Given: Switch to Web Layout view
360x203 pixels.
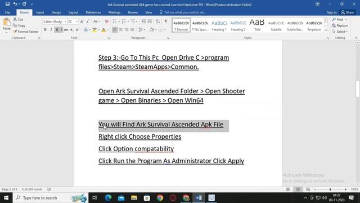Looking at the screenshot, I should point(308,189).
